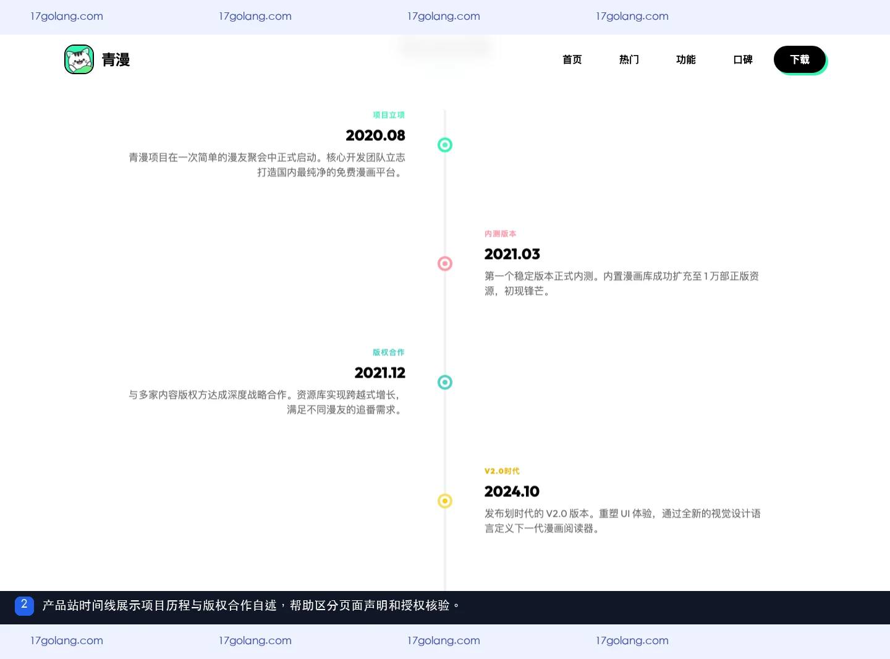890x659 pixels.
Task: Click the 2024.10 date heading
Action: point(512,491)
